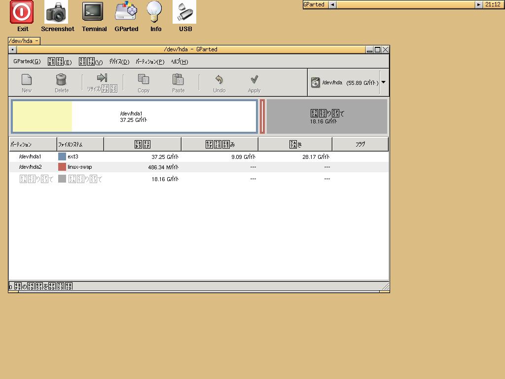Click the Resize/Move toolbar icon
The image size is (505, 379).
point(102,78)
